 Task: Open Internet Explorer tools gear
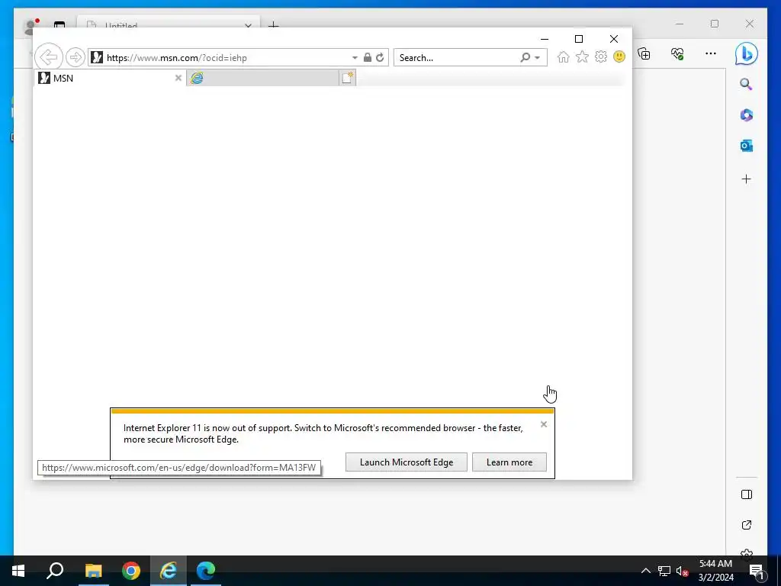[601, 56]
